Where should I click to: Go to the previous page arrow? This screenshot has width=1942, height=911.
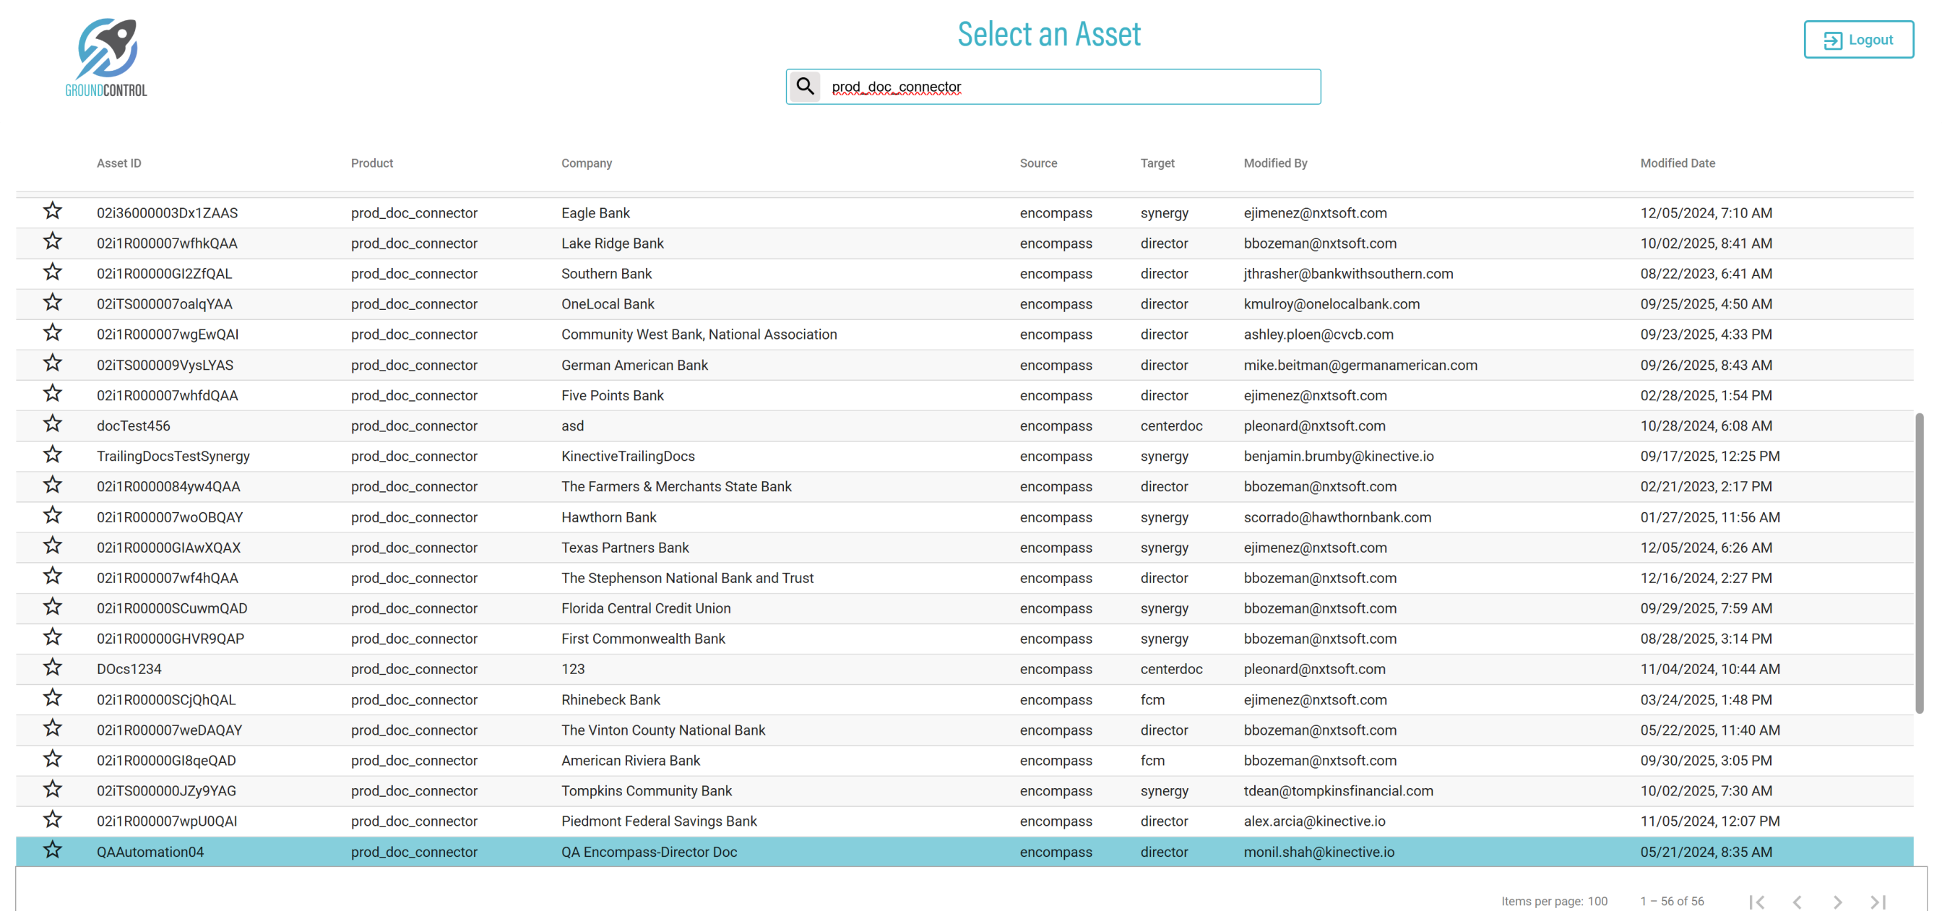pyautogui.click(x=1798, y=901)
